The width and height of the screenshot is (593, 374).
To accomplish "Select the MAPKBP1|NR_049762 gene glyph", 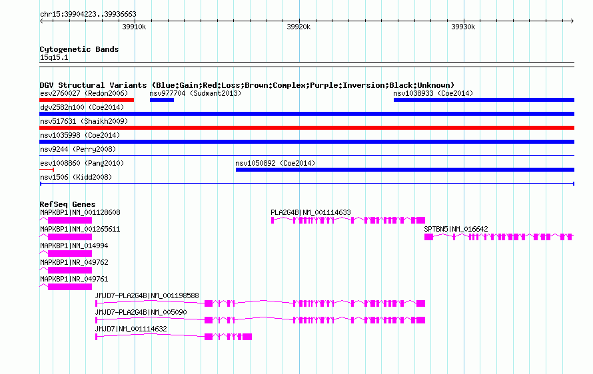I will (66, 270).
